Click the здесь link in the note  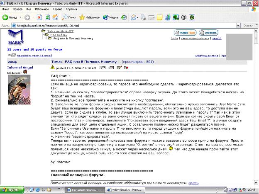point(193,183)
